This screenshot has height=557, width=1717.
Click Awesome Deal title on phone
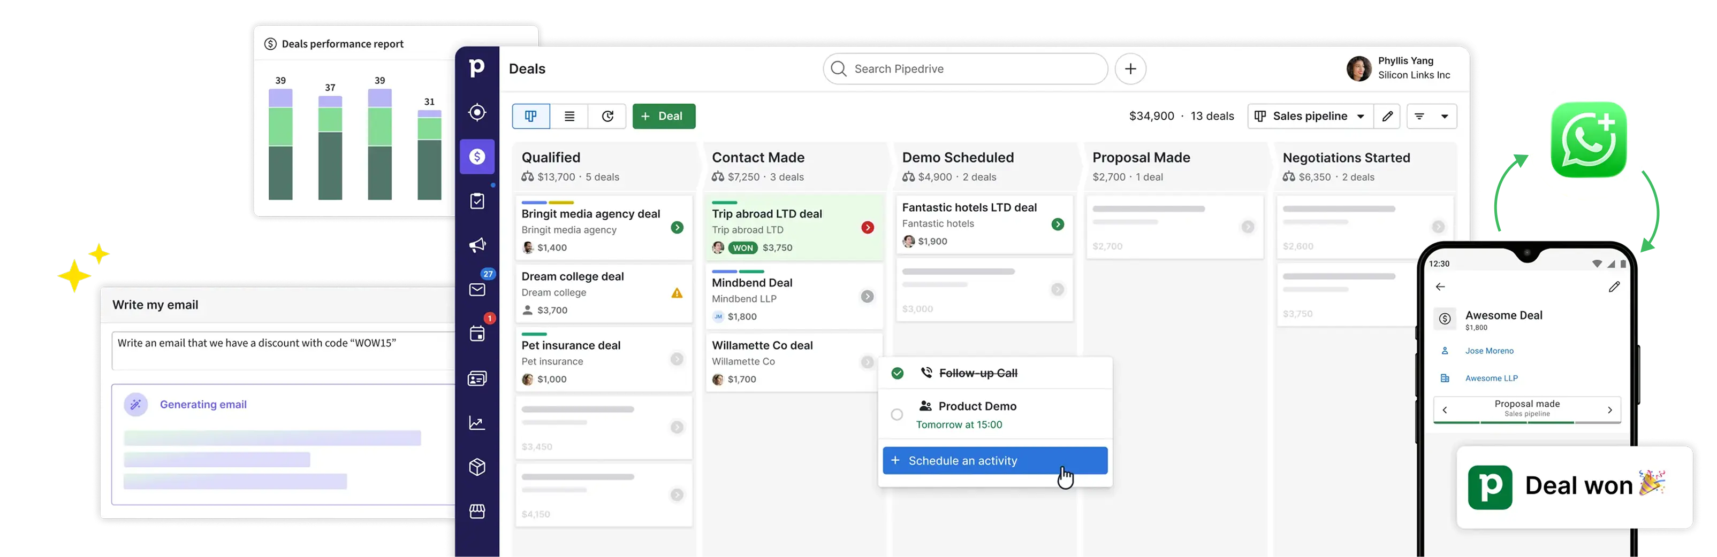(x=1503, y=315)
